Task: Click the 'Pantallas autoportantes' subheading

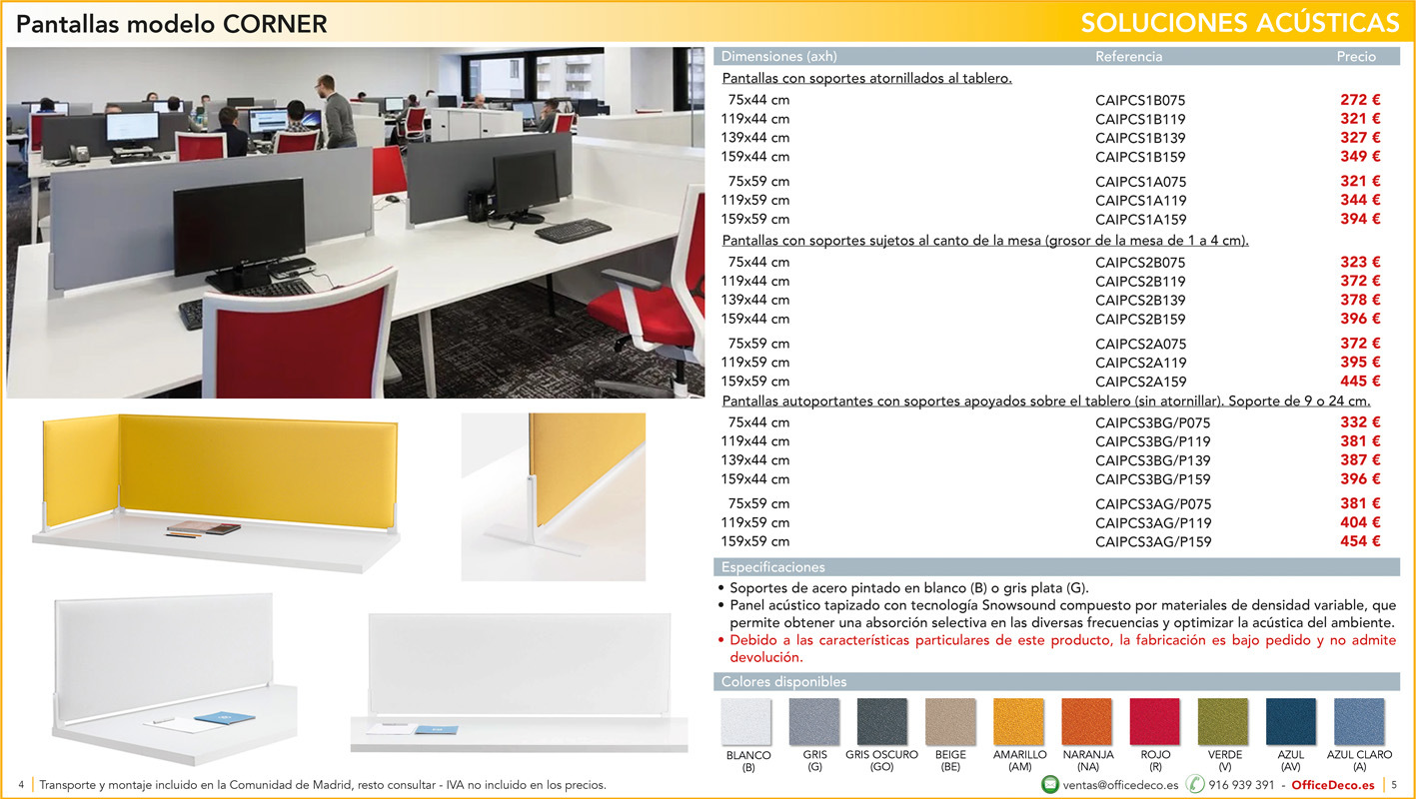Action: (x=1046, y=401)
